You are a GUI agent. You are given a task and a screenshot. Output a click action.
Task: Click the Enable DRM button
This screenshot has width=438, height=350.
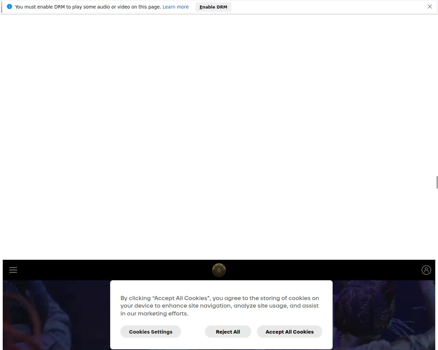tap(213, 7)
